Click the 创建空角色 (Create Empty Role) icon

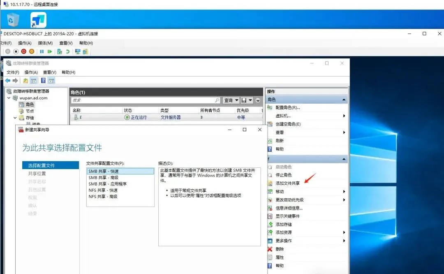point(269,124)
